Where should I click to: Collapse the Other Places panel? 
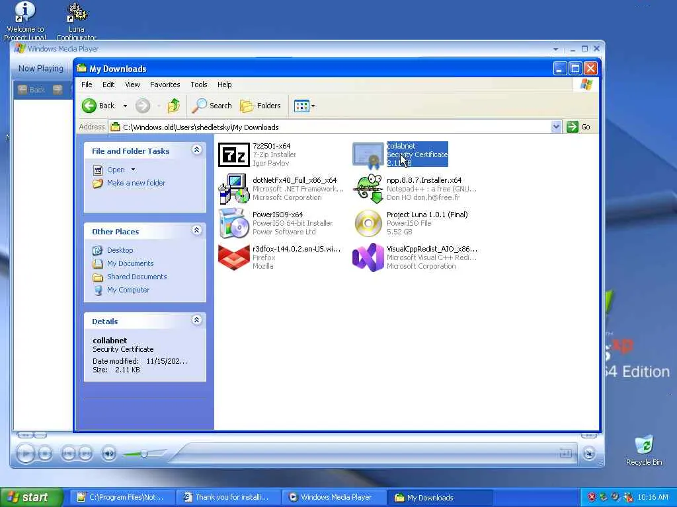(x=196, y=230)
